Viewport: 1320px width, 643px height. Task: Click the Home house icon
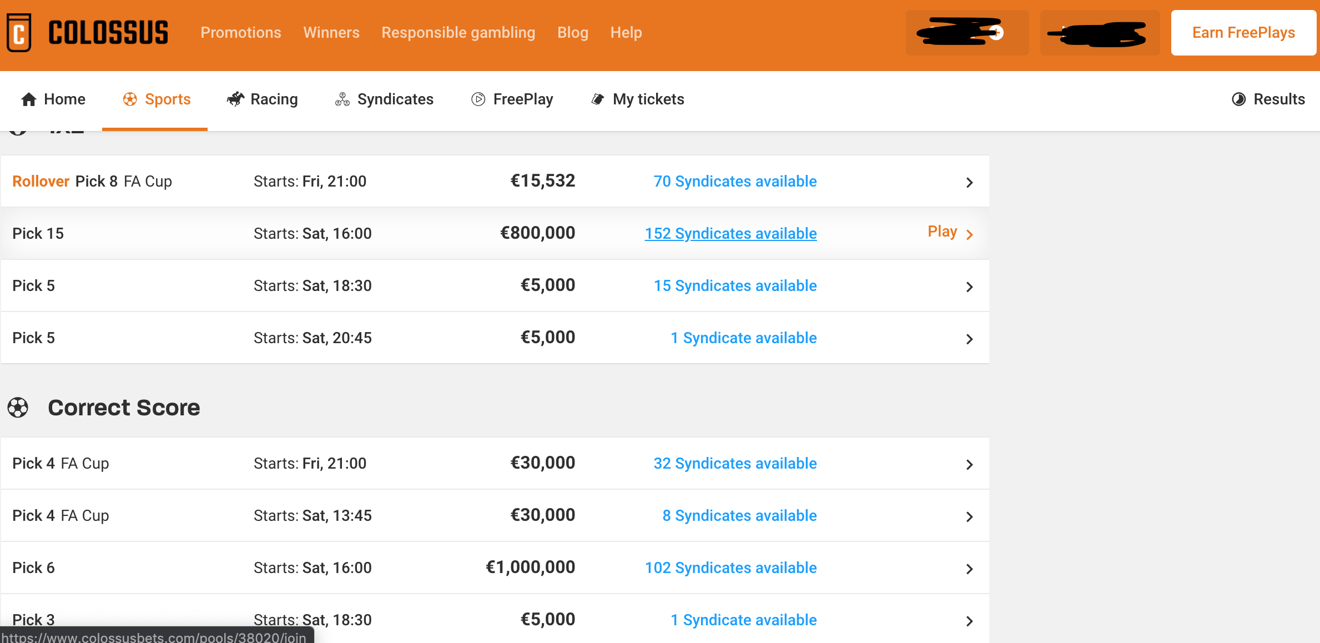(29, 99)
